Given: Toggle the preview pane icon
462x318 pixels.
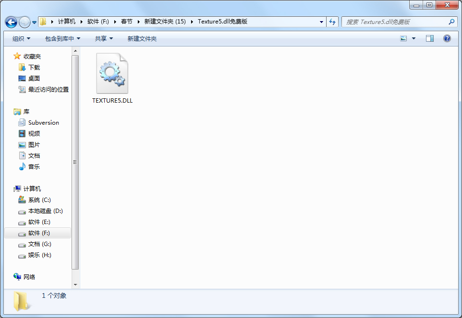Looking at the screenshot, I should [430, 38].
